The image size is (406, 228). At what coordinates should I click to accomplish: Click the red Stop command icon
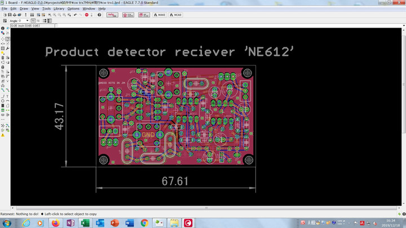tap(87, 15)
